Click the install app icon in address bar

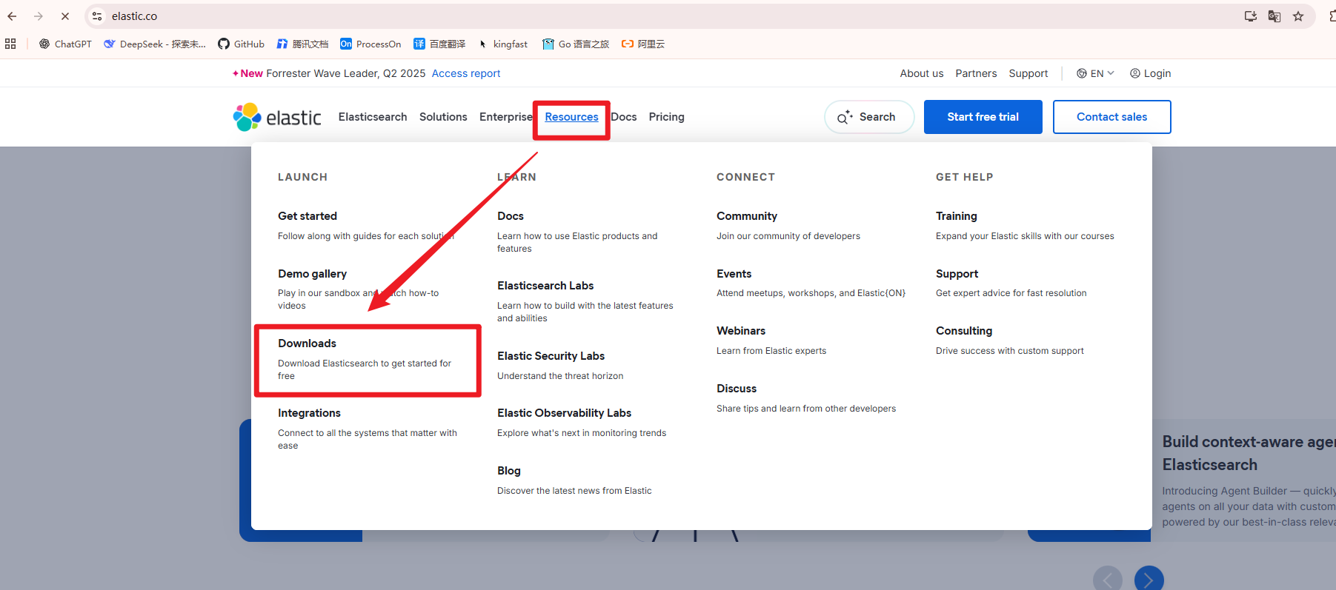[x=1251, y=16]
